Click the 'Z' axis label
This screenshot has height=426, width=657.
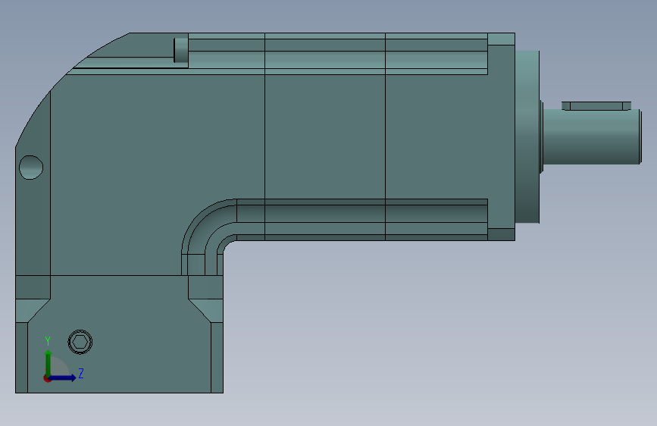click(81, 373)
